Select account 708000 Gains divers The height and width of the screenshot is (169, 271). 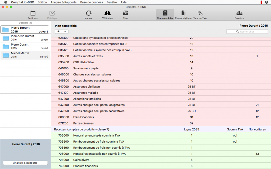click(161, 160)
